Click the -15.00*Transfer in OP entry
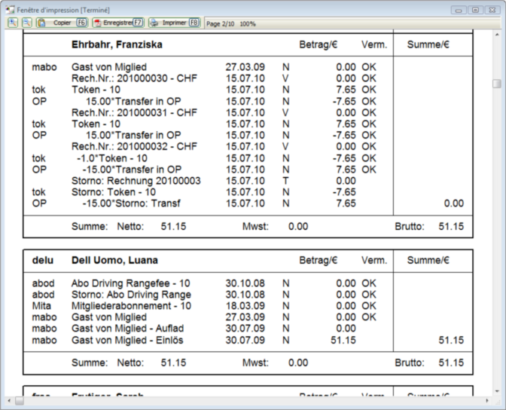Viewport: 506px width, 410px height. coord(132,170)
